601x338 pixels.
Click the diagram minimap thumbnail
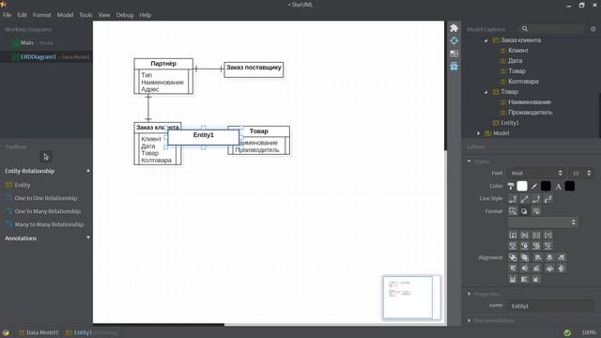(x=411, y=298)
